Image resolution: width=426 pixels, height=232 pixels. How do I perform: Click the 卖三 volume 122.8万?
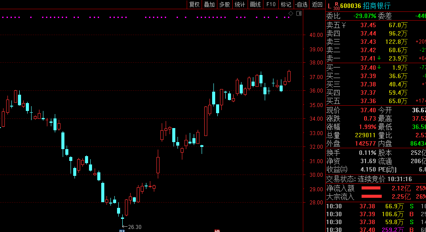396,42
